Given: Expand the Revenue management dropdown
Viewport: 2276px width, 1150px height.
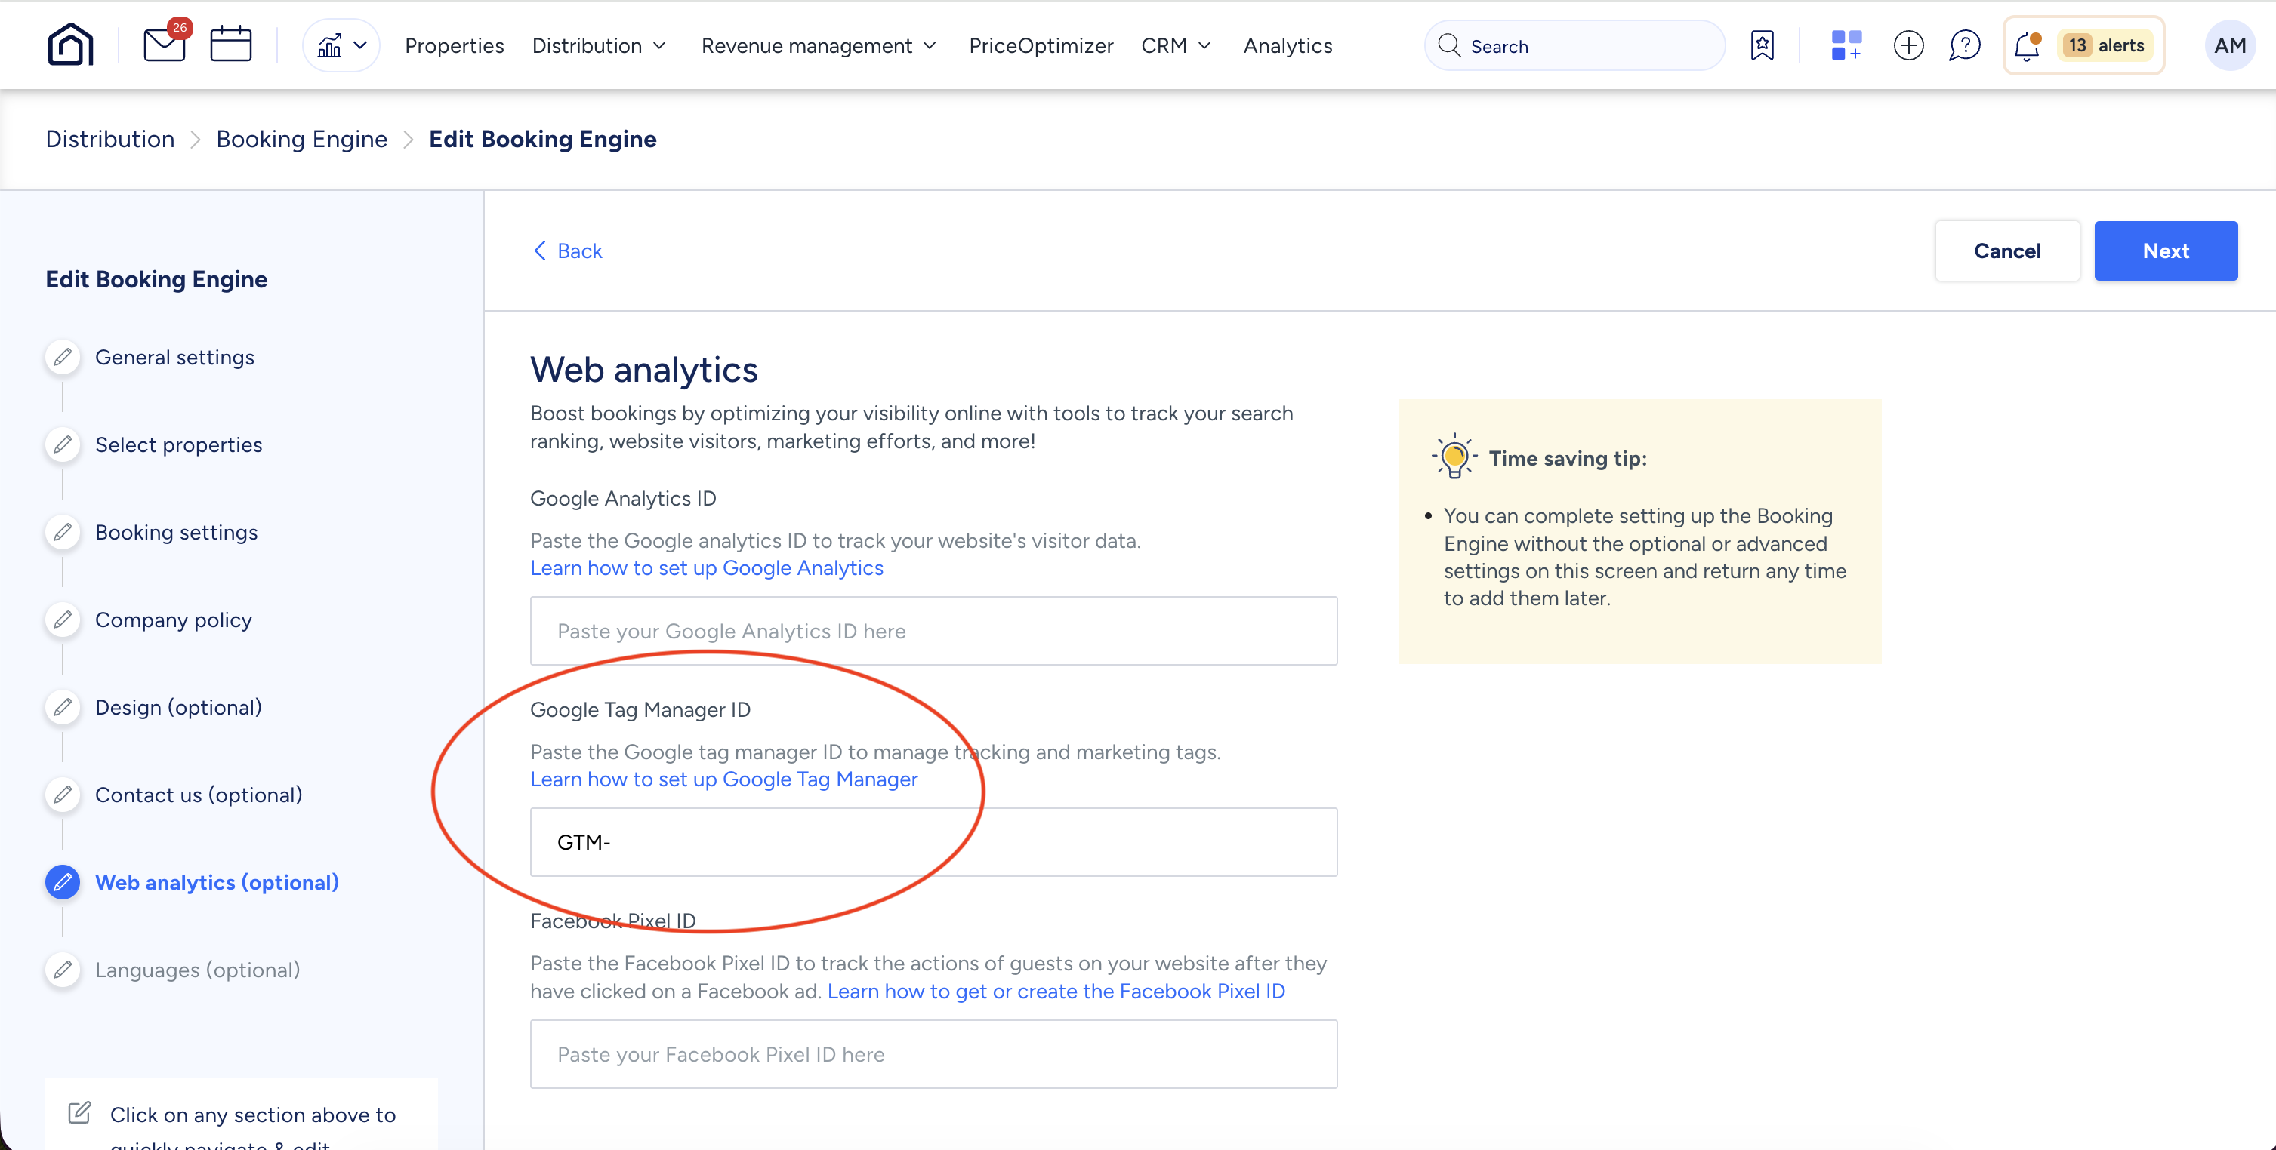Looking at the screenshot, I should [x=818, y=45].
